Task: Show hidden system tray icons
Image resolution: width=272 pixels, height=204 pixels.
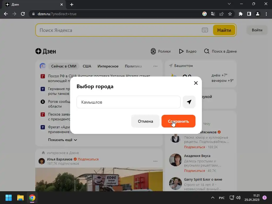Action: pos(213,198)
